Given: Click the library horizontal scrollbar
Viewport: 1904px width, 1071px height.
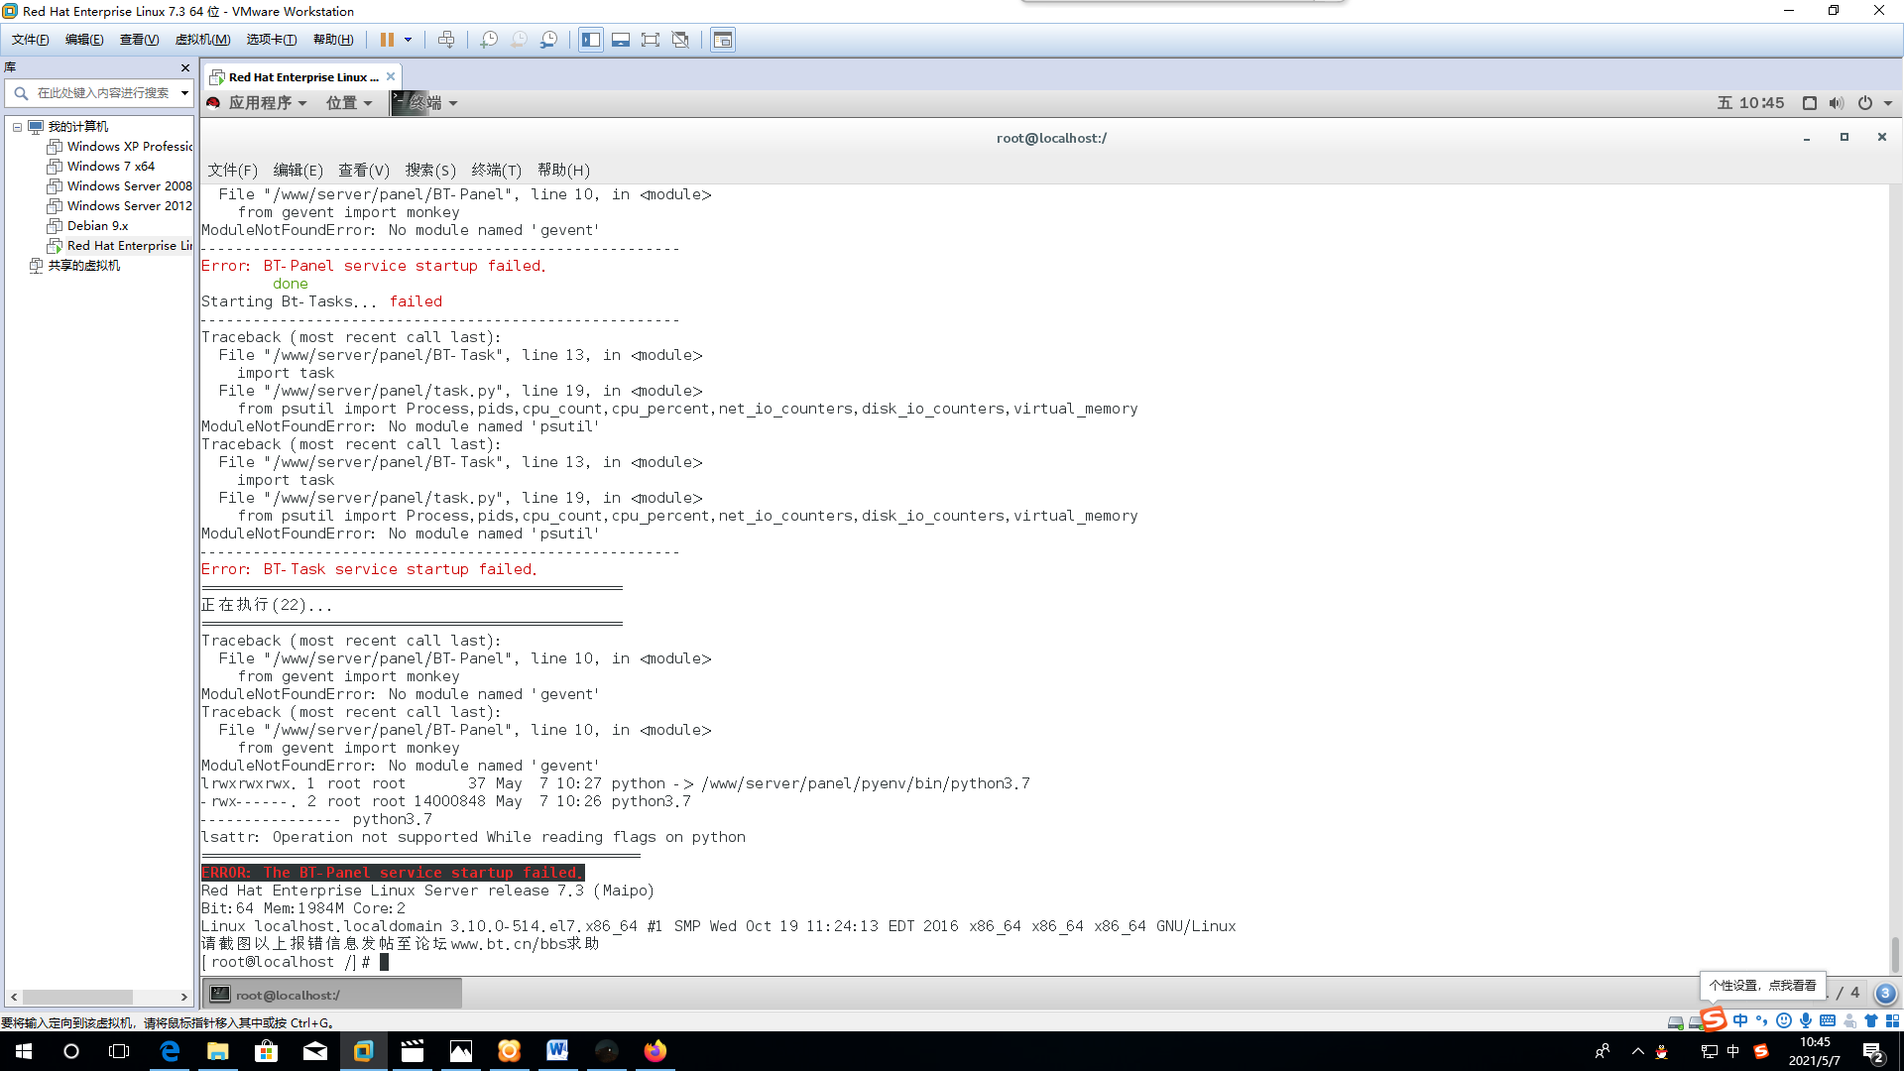Looking at the screenshot, I should pyautogui.click(x=77, y=997).
